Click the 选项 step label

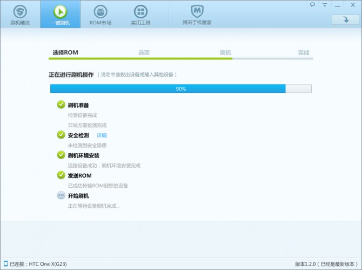pyautogui.click(x=144, y=52)
